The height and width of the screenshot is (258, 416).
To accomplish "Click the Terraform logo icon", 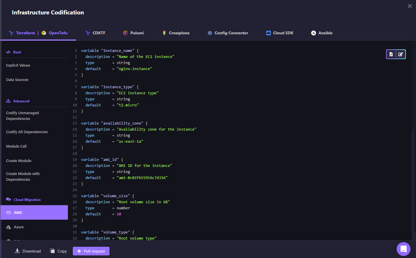I will click(x=11, y=33).
